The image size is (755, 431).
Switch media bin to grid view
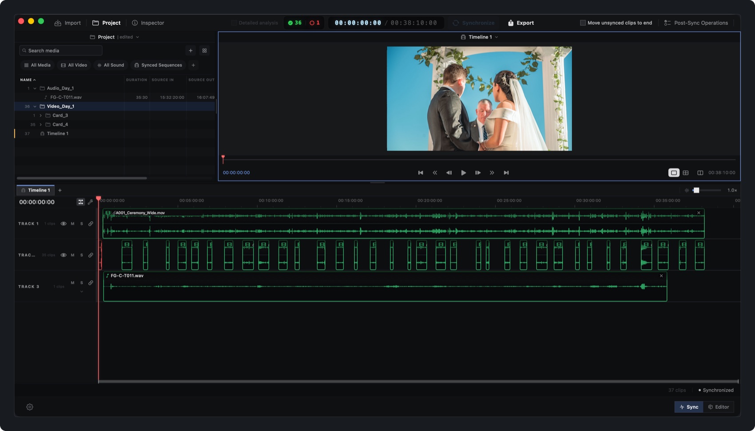[x=204, y=51]
